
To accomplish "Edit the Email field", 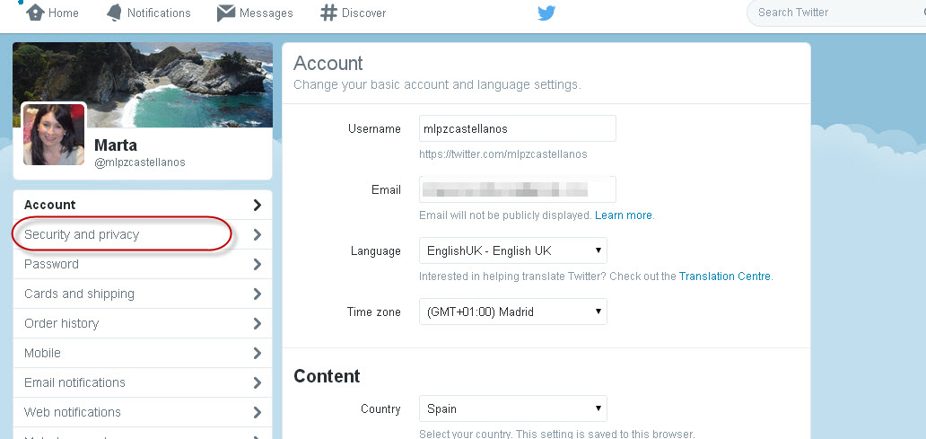I will [x=518, y=189].
